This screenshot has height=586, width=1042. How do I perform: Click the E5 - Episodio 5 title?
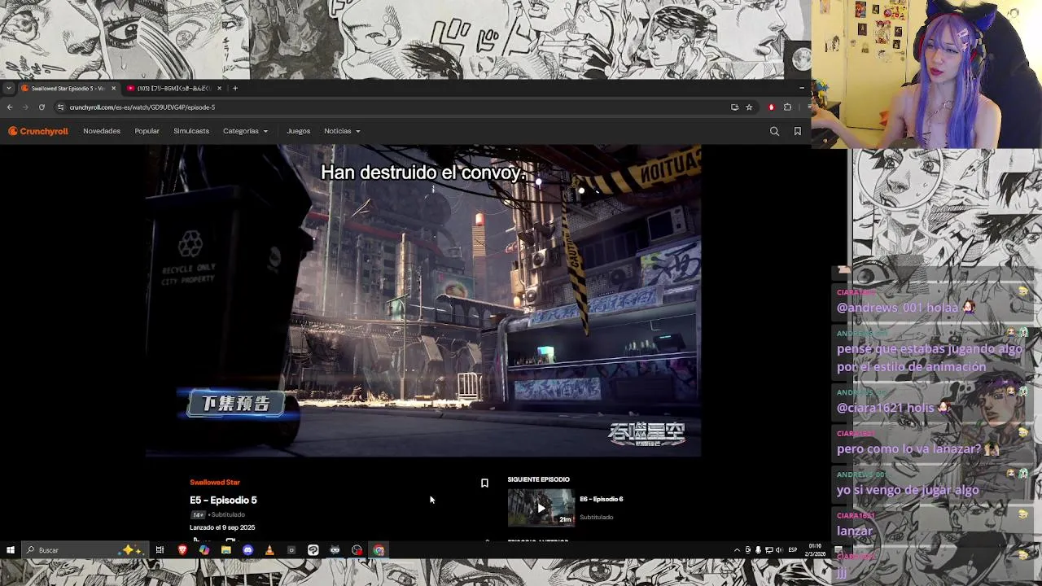click(x=223, y=500)
